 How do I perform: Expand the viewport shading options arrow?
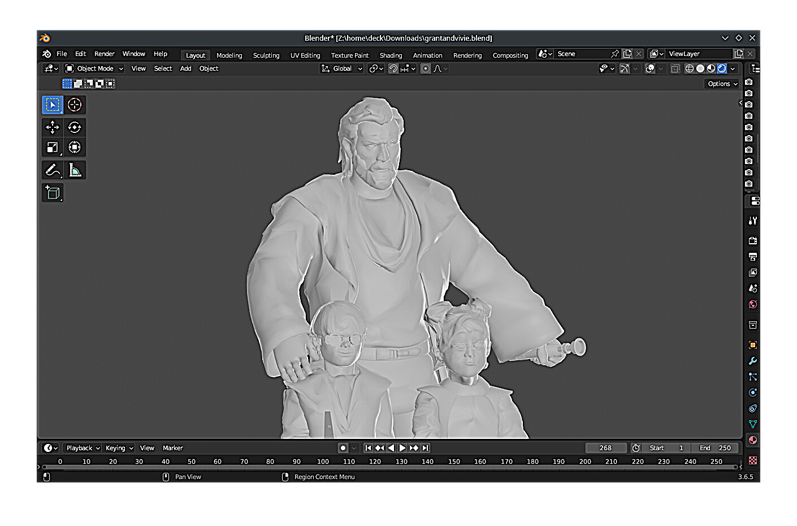733,68
